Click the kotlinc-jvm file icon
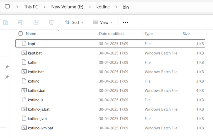This screenshot has width=213, height=138. click(24, 119)
